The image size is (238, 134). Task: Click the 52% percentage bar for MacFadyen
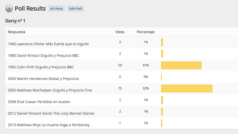187,88
